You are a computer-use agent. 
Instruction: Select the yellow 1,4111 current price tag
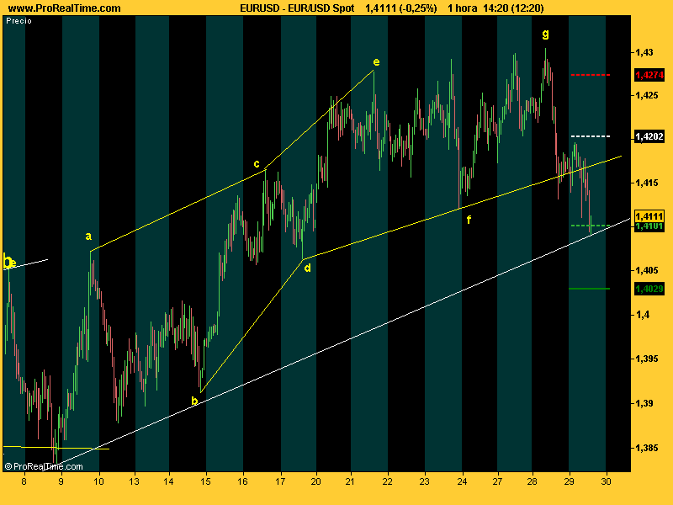coord(649,216)
